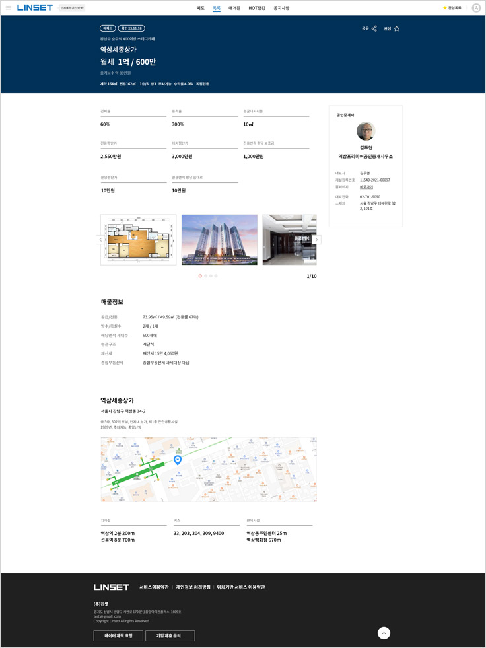Open the 관심목록 starred list
Image resolution: width=486 pixels, height=648 pixels.
(x=452, y=8)
